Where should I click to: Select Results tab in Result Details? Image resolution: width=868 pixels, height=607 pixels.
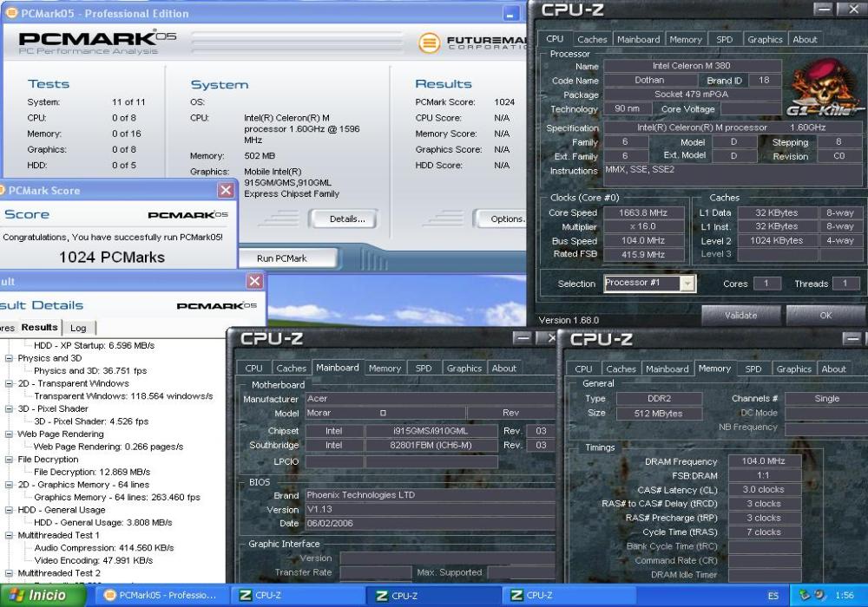[39, 327]
